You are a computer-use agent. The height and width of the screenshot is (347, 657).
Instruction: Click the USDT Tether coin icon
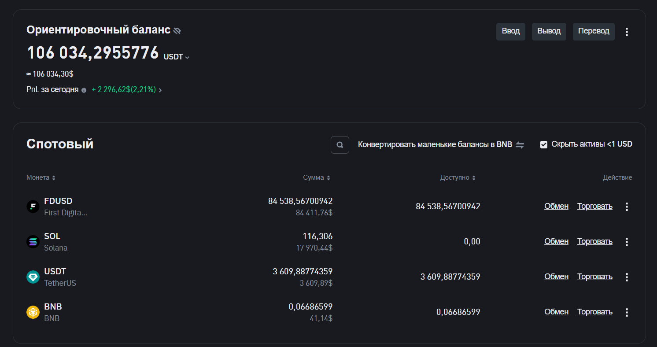33,277
